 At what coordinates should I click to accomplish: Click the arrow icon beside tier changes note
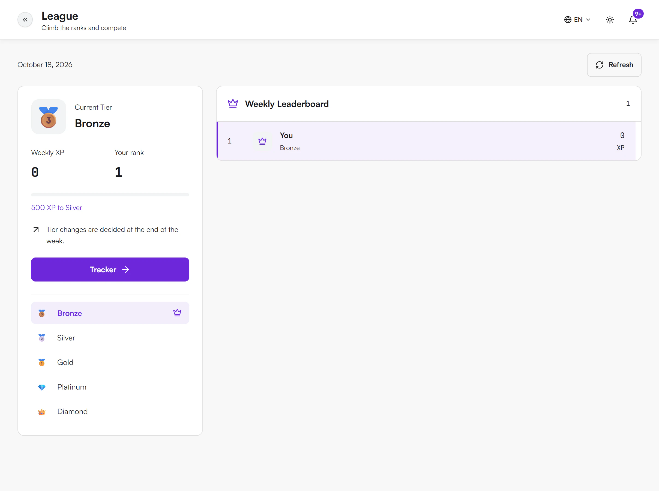click(36, 229)
